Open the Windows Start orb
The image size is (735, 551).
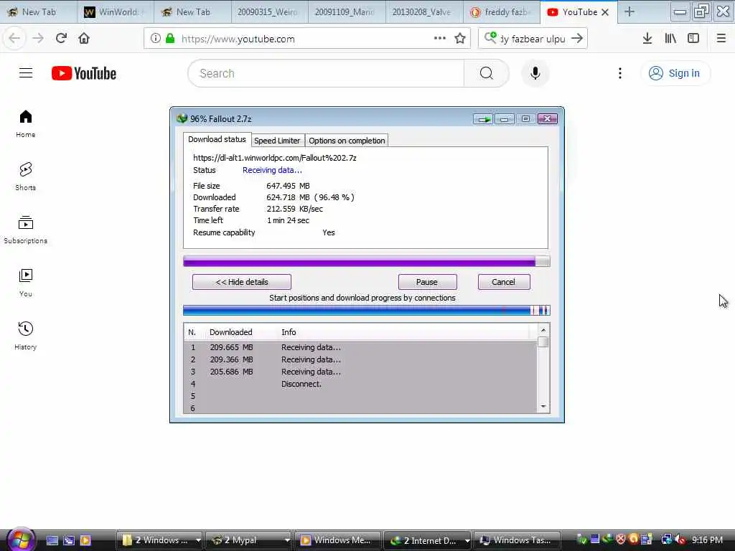21,540
